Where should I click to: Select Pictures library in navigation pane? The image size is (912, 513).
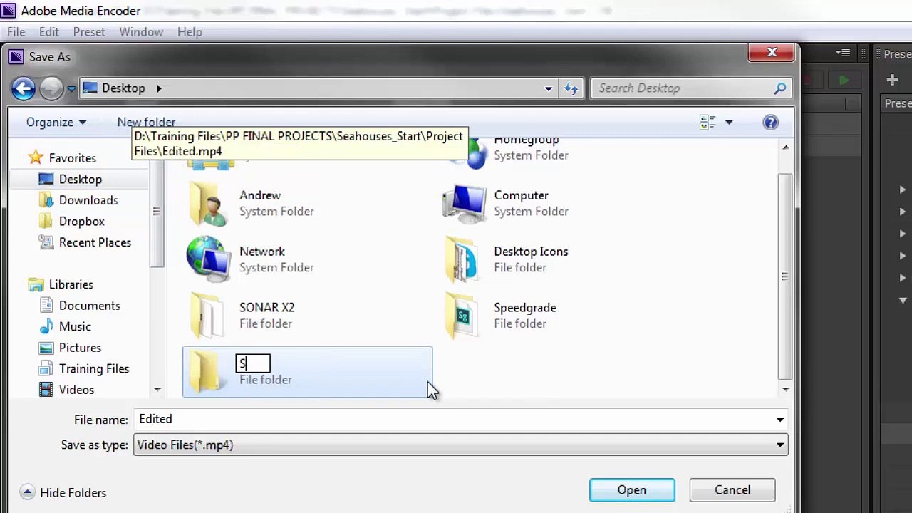80,348
